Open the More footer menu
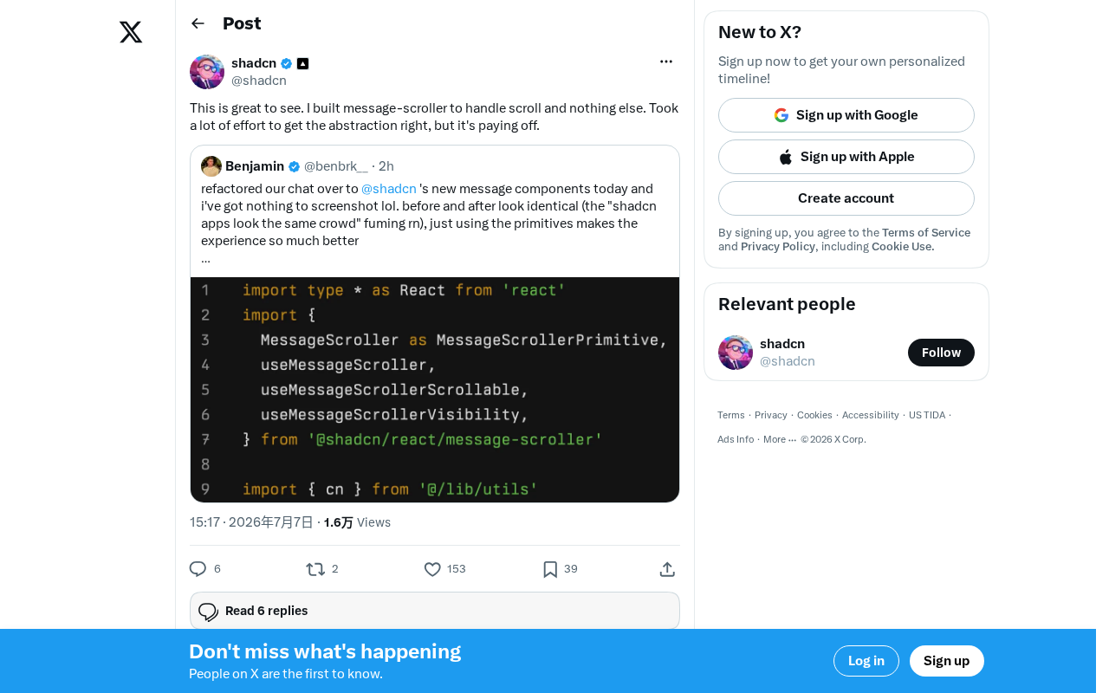Screen dimensions: 1109x693 pyautogui.click(x=780, y=439)
